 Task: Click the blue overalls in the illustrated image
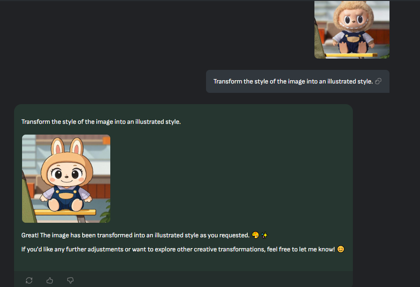point(66,197)
